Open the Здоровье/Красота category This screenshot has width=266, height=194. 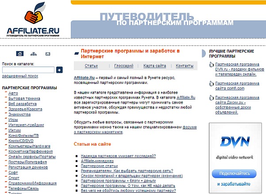25,109
